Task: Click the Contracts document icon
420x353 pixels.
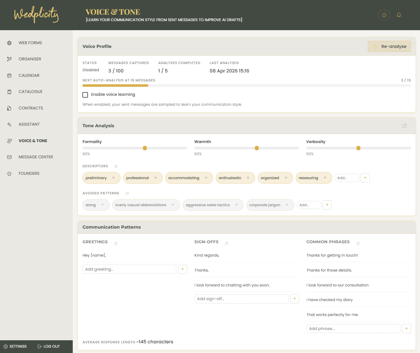Action: tap(9, 108)
